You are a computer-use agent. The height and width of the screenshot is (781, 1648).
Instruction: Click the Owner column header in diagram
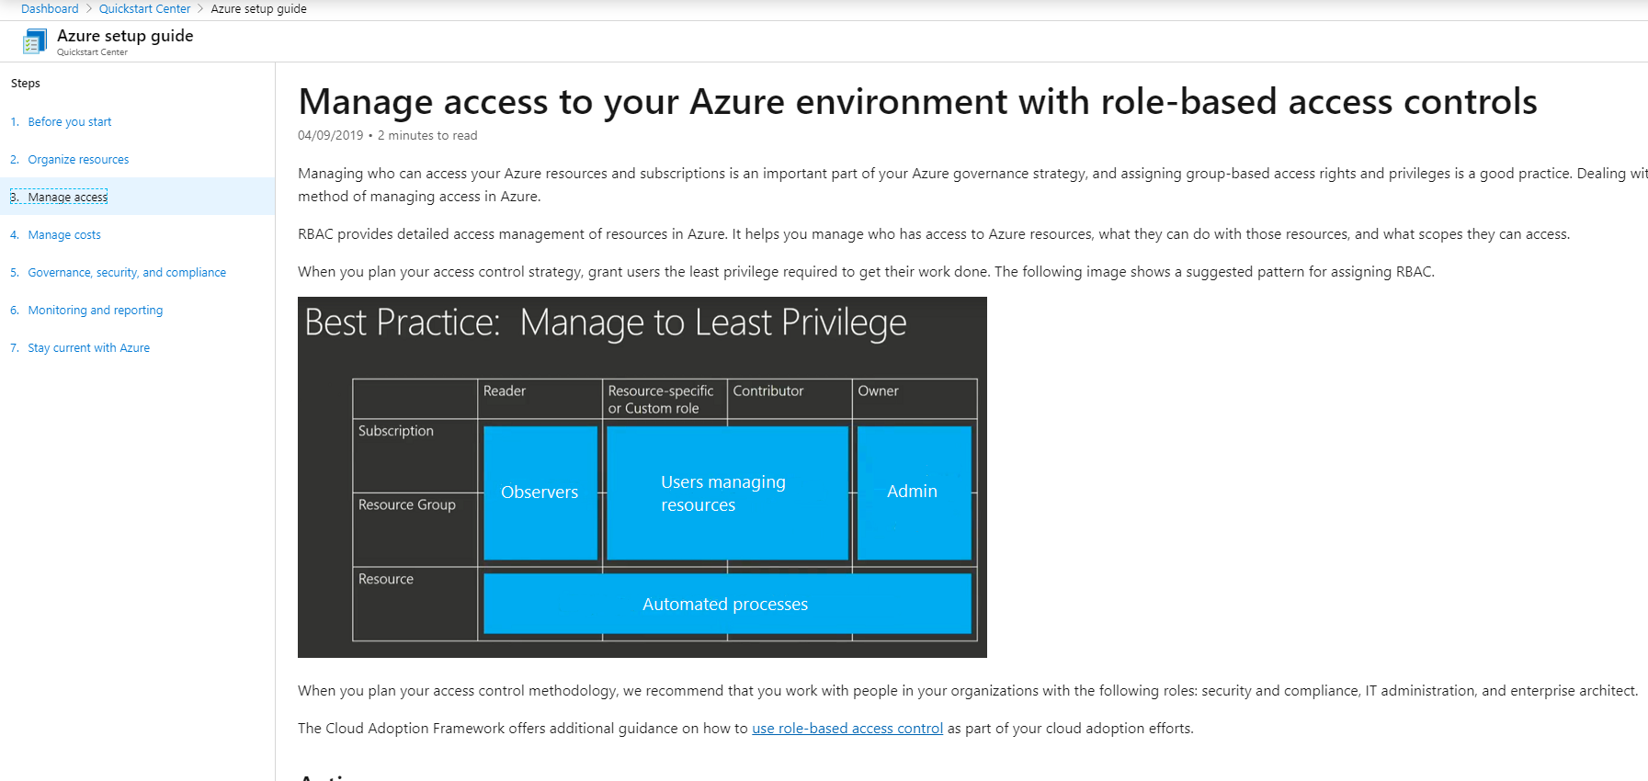(879, 391)
